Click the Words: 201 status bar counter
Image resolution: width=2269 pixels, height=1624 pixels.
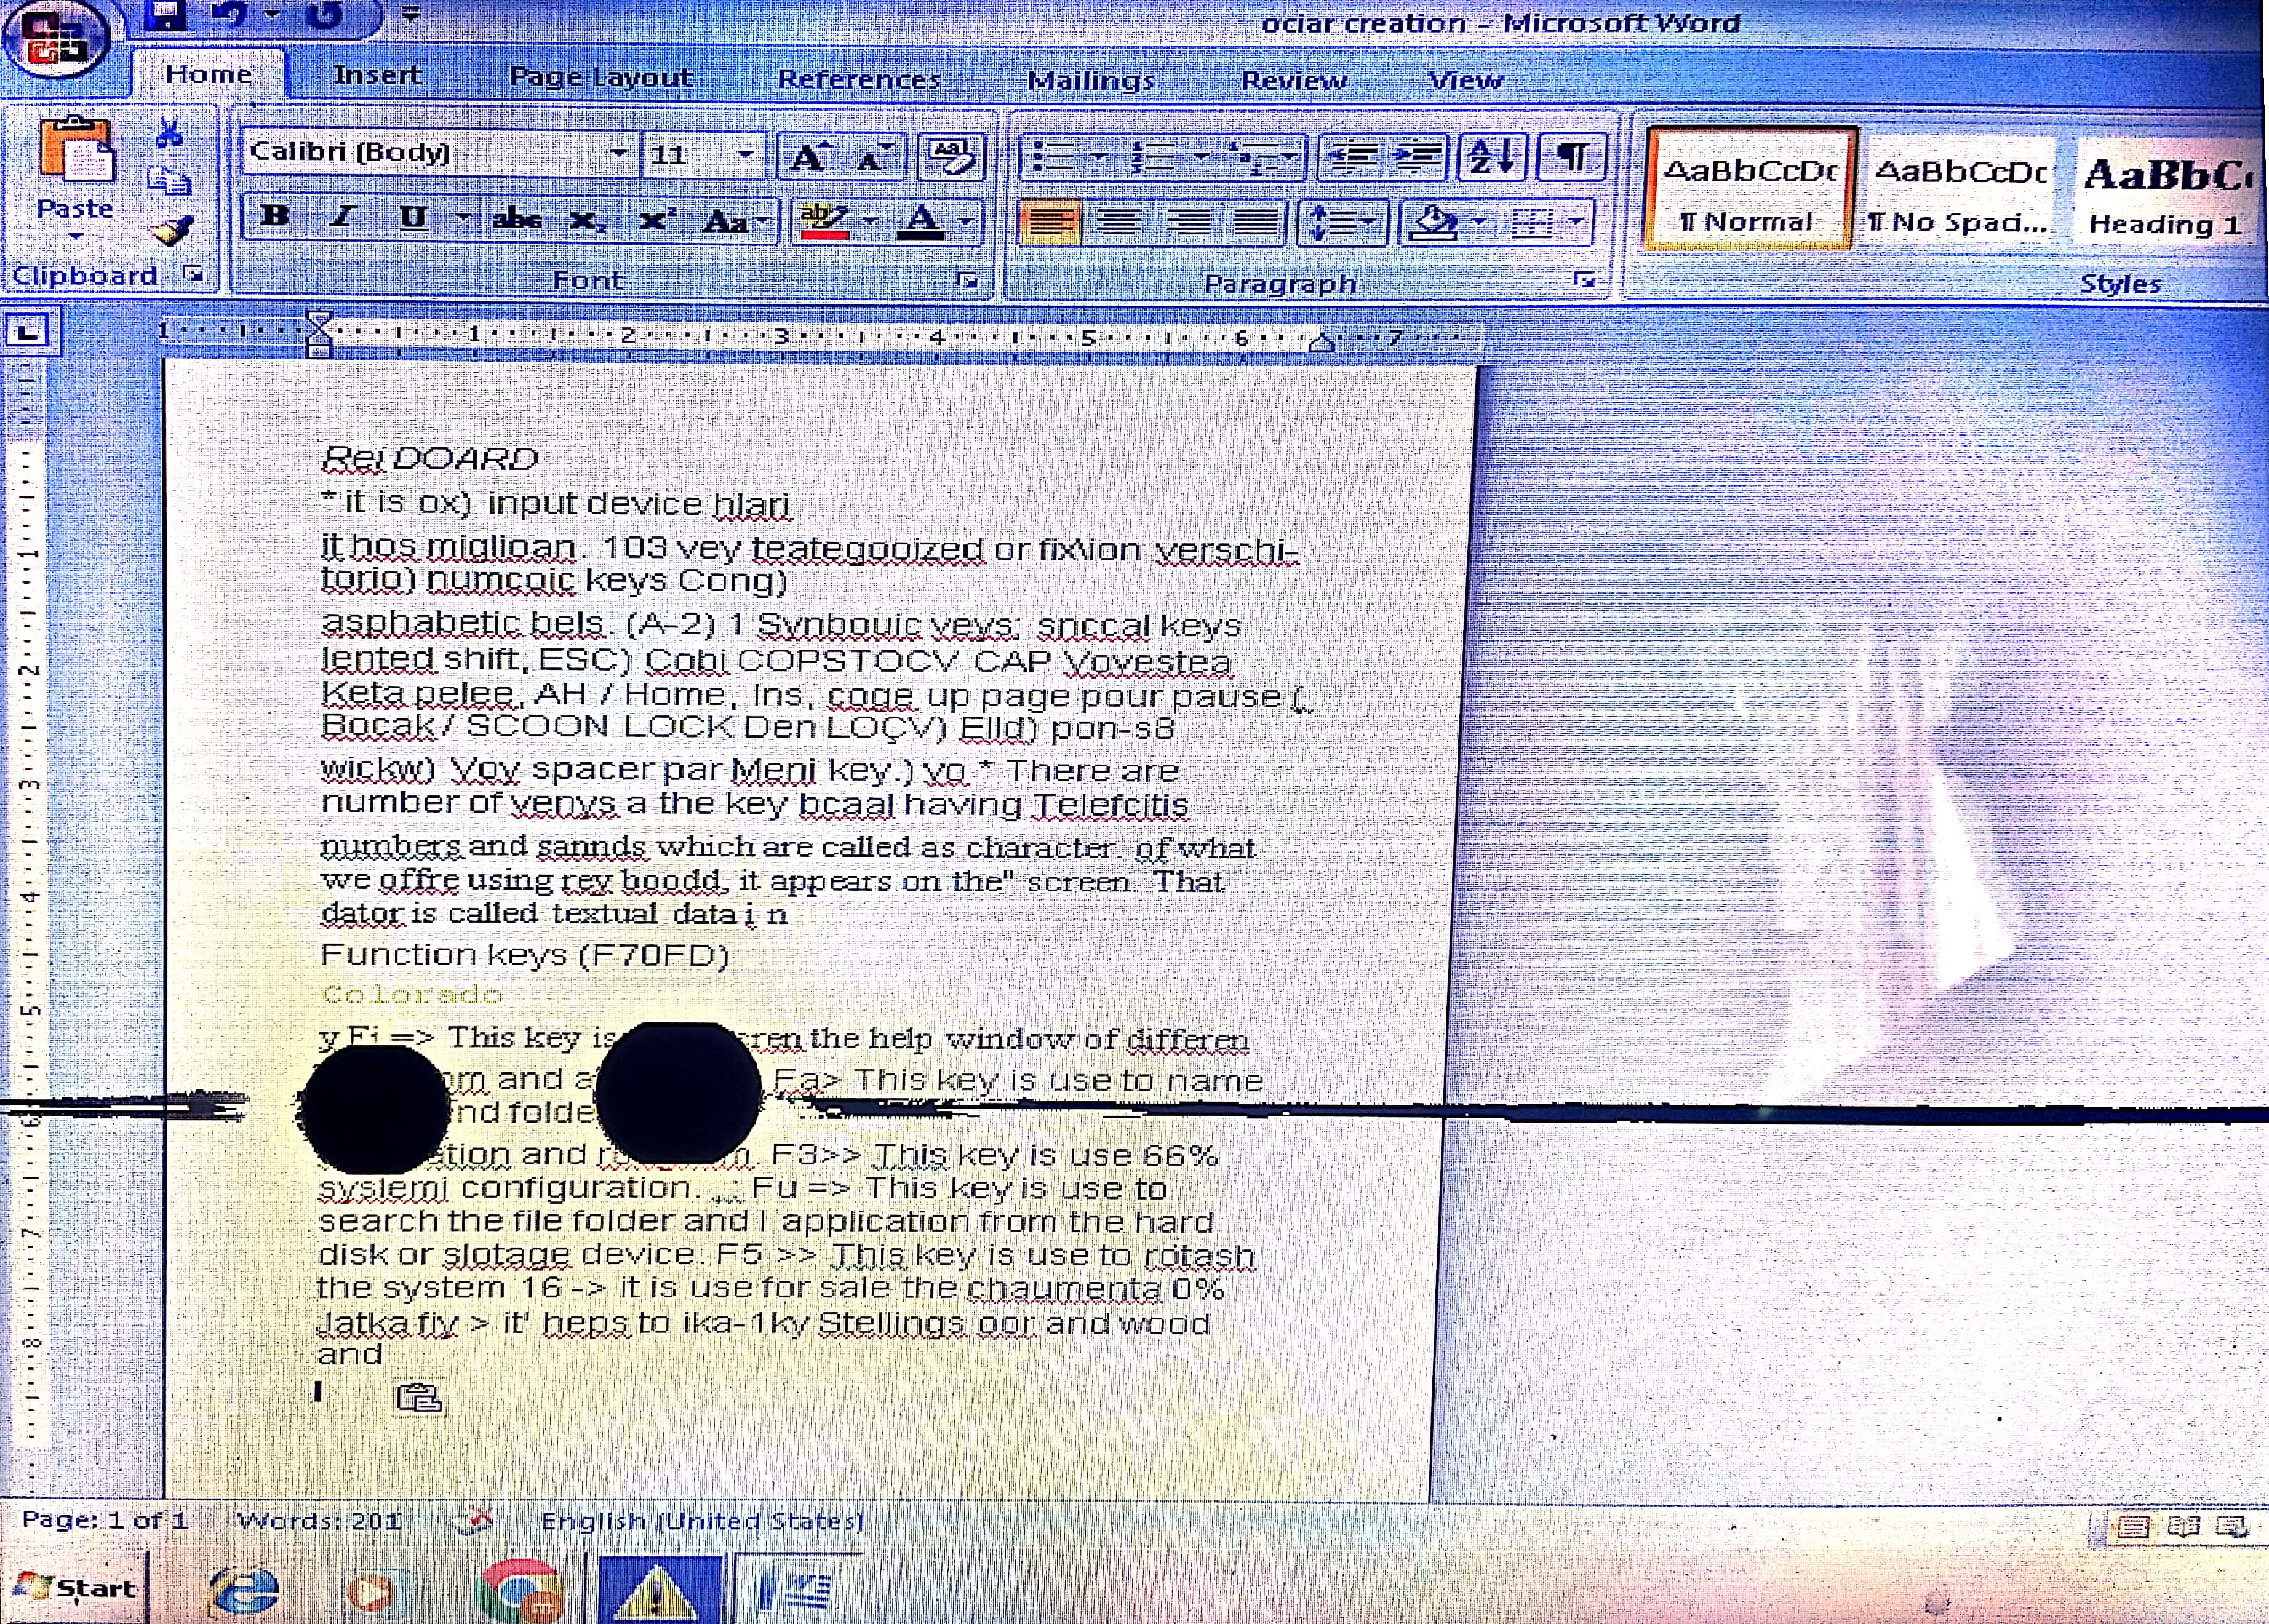tap(319, 1521)
